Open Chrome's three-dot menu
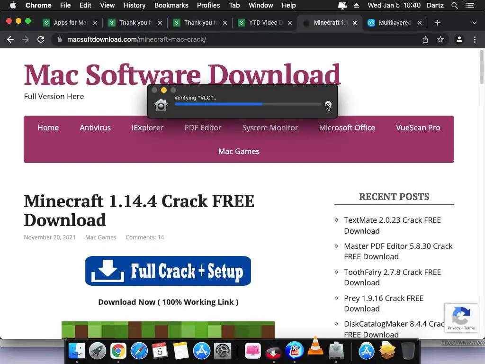This screenshot has height=364, width=485. point(475,39)
